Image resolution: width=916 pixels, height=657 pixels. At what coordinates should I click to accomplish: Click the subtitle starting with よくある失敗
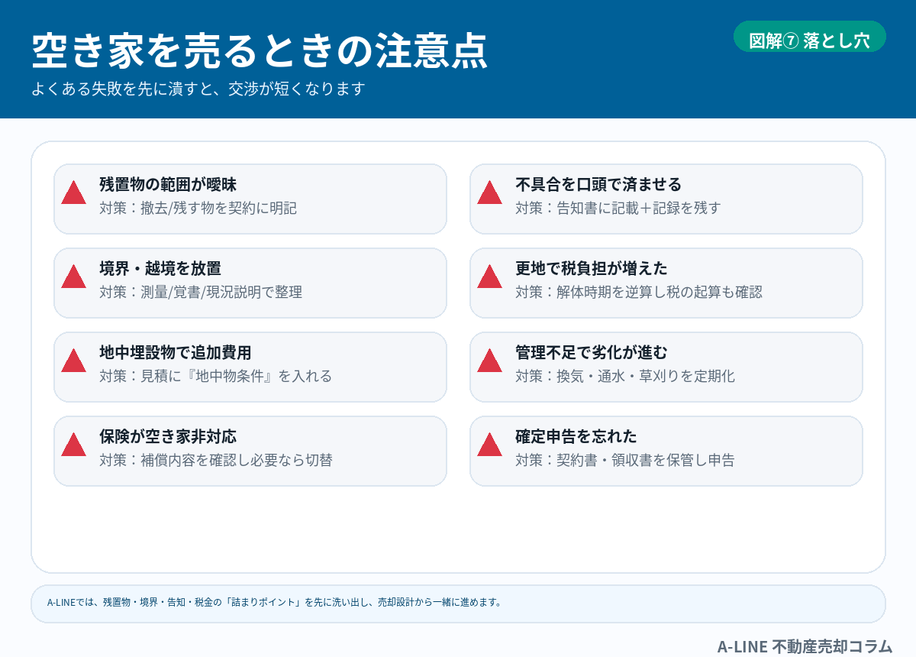tap(198, 89)
